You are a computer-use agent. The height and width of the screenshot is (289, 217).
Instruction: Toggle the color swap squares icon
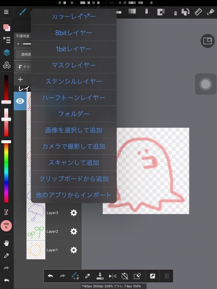coord(7,28)
